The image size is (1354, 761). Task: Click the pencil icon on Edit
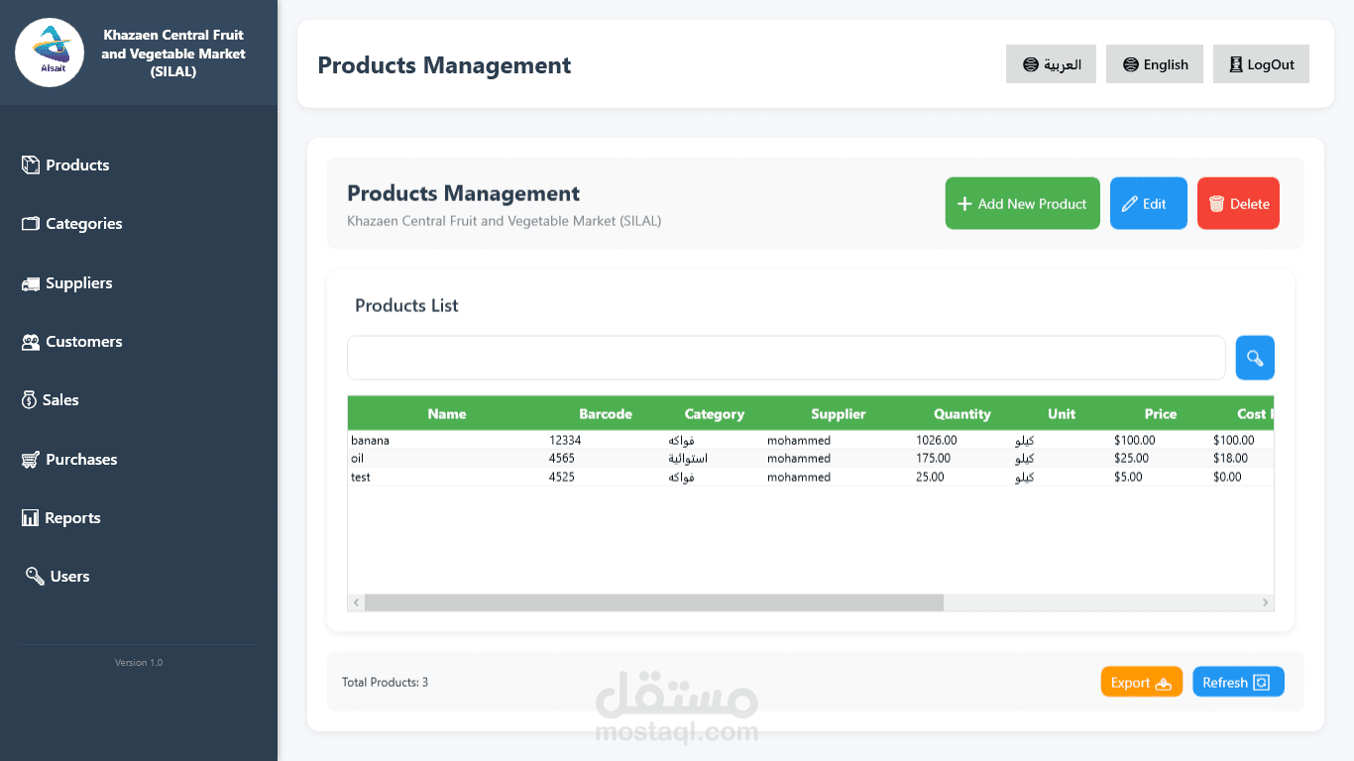click(1129, 203)
